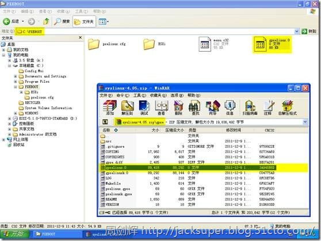
Task: Collapse My Computer node in folder tree
Action: (3, 55)
